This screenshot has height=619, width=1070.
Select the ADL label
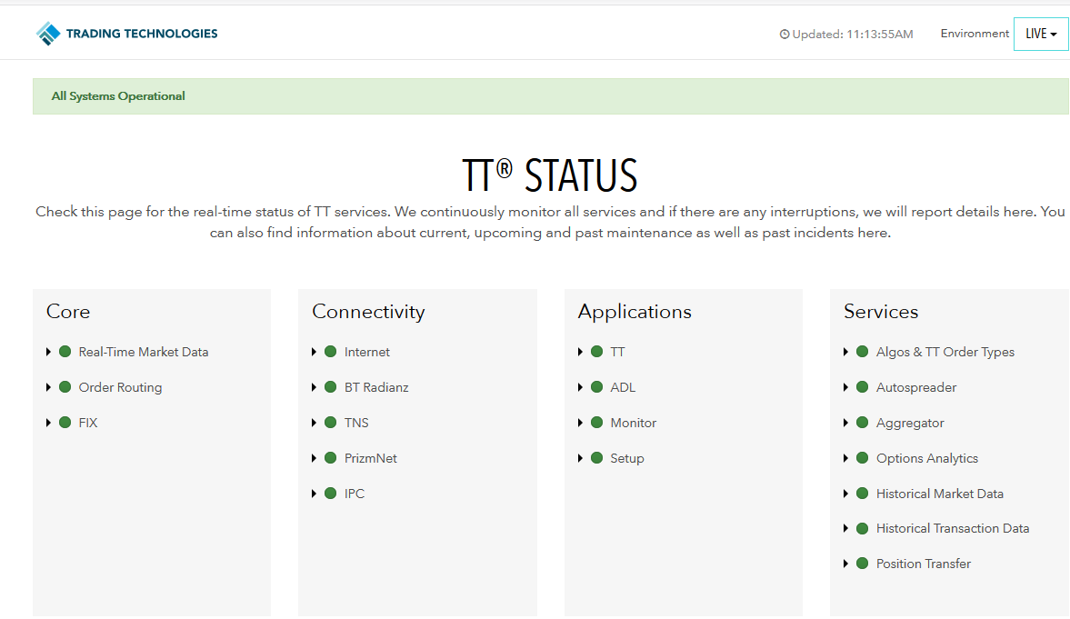[x=623, y=387]
